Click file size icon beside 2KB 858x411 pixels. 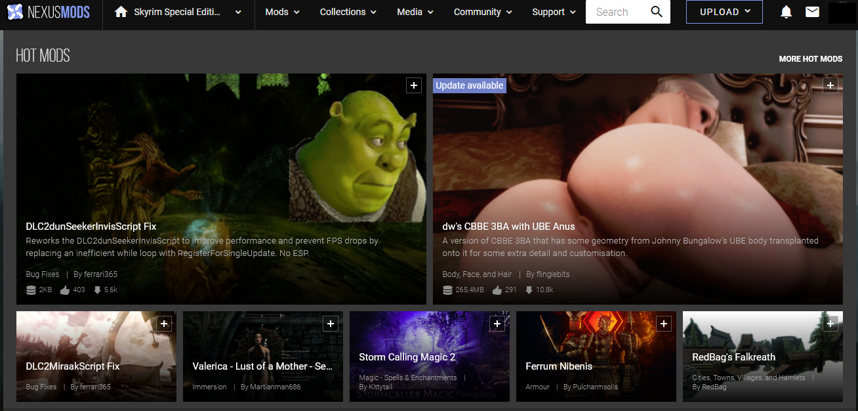point(31,290)
